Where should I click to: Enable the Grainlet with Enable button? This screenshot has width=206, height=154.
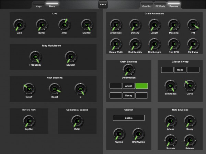(x=129, y=118)
